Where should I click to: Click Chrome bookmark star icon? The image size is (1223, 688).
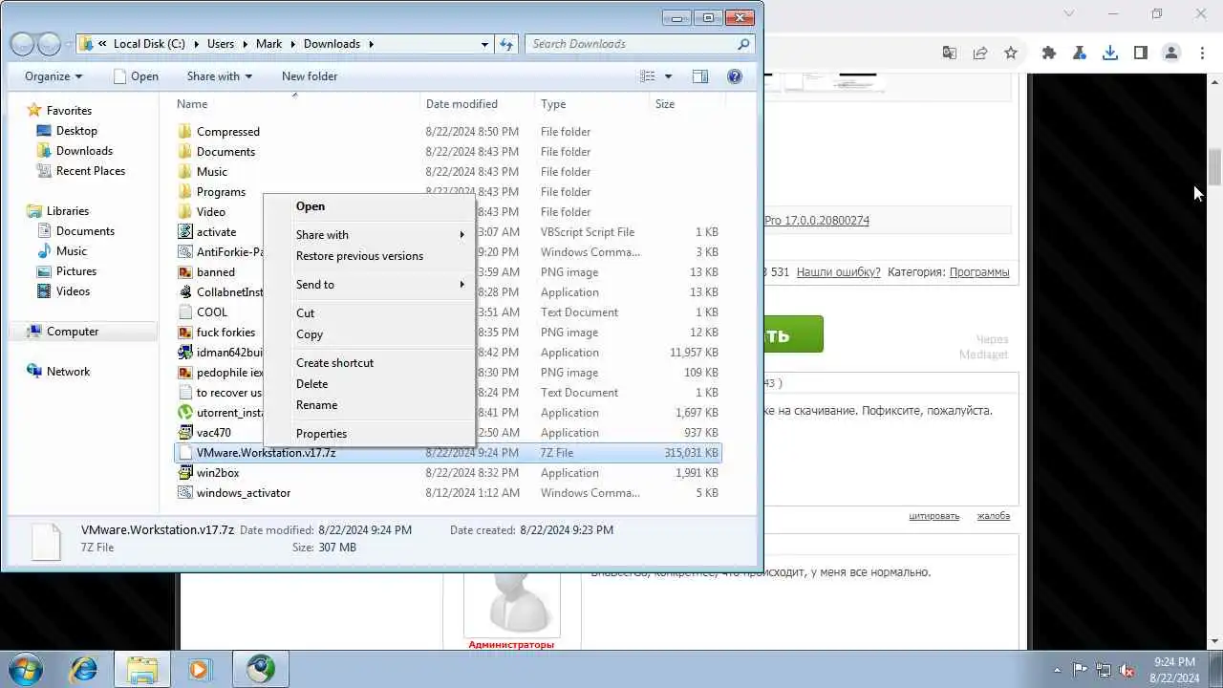tap(1011, 54)
